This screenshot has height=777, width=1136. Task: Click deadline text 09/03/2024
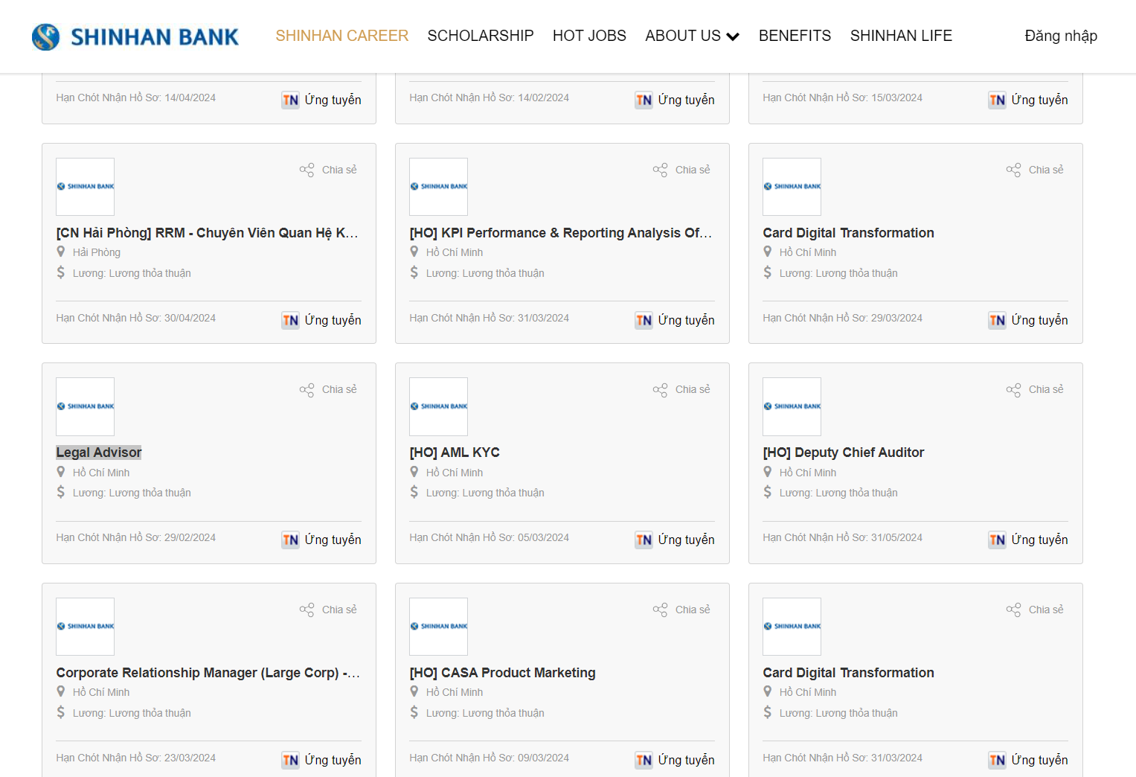(x=489, y=758)
